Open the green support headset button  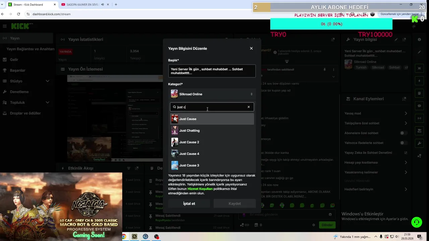417,222
